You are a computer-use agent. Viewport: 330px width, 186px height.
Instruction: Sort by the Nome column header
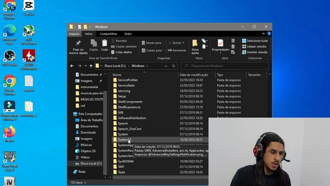(144, 74)
